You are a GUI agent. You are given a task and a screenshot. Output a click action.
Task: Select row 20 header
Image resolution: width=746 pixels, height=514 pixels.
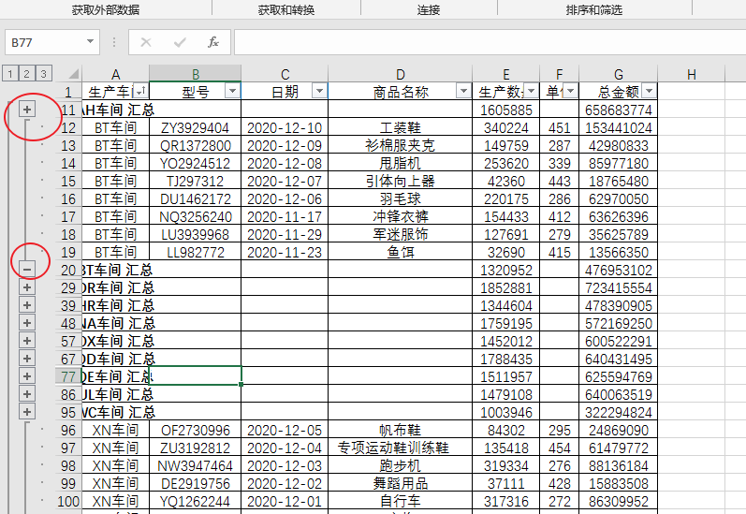tap(68, 270)
